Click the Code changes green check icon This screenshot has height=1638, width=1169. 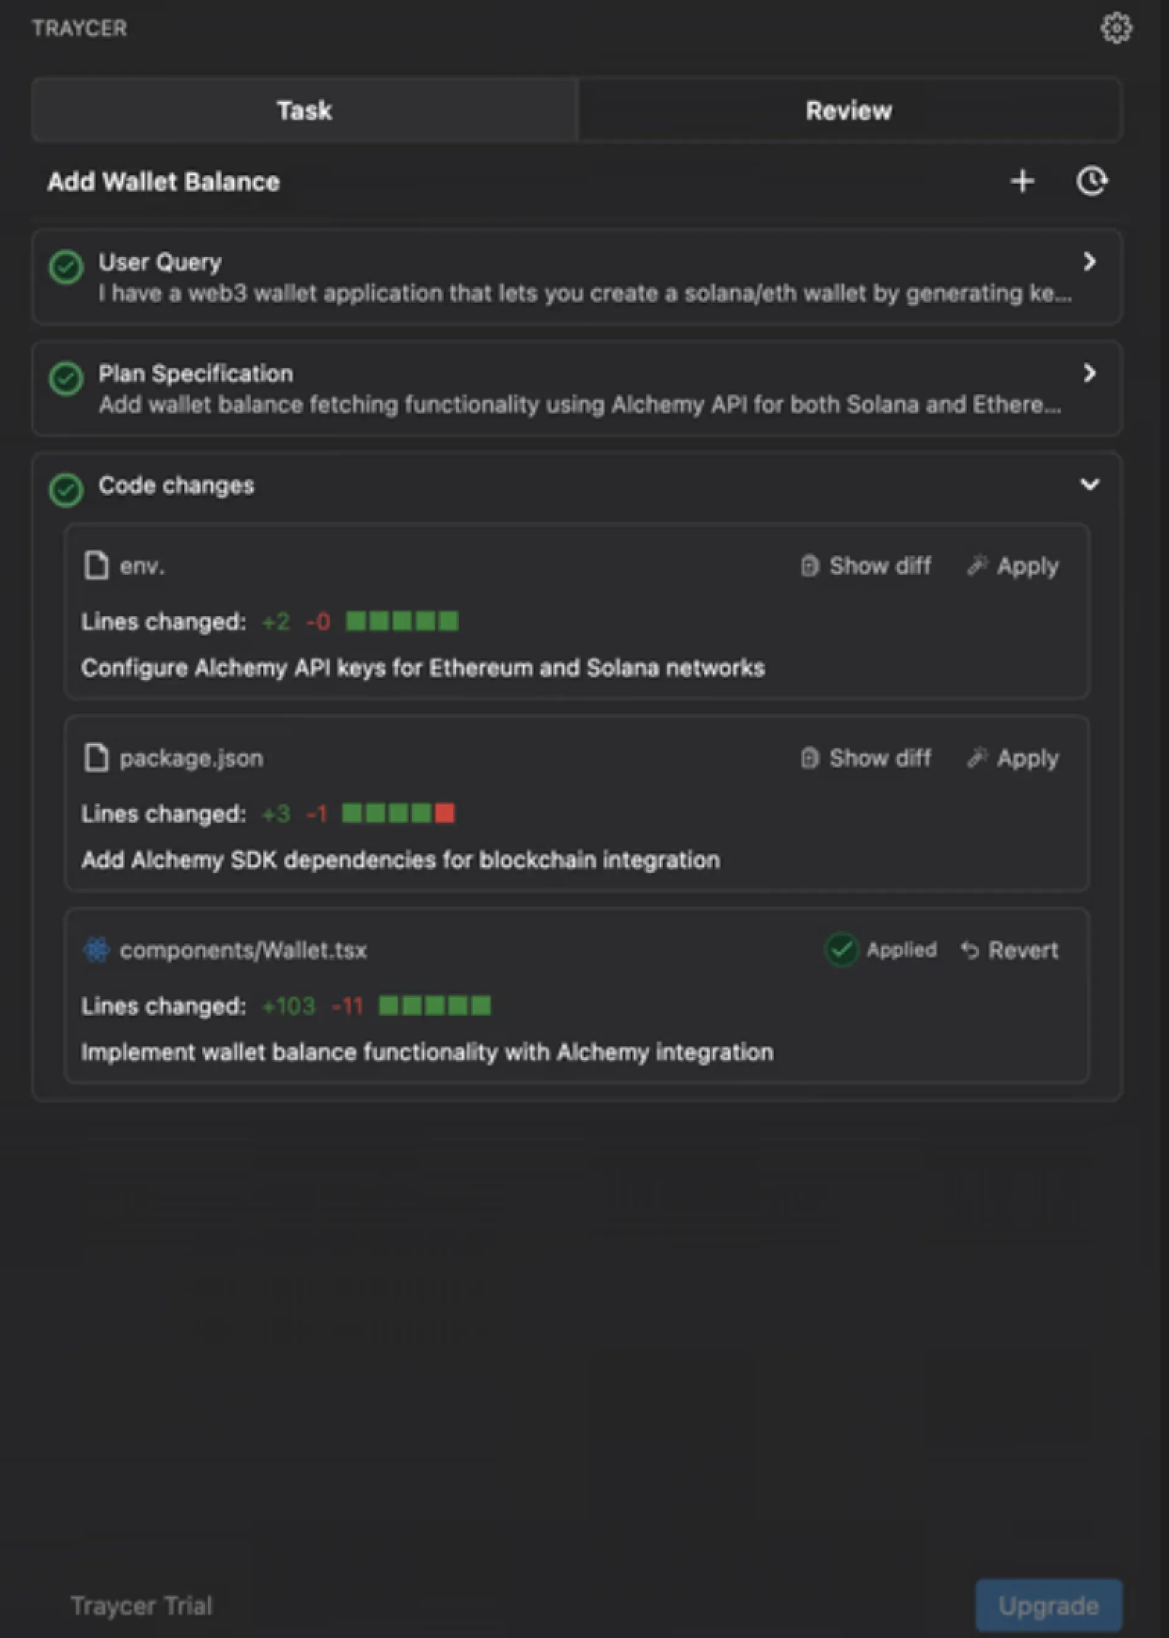pos(66,490)
